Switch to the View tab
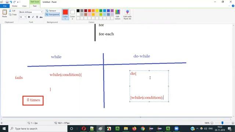Screen dimensions: 235x132 [24, 6]
